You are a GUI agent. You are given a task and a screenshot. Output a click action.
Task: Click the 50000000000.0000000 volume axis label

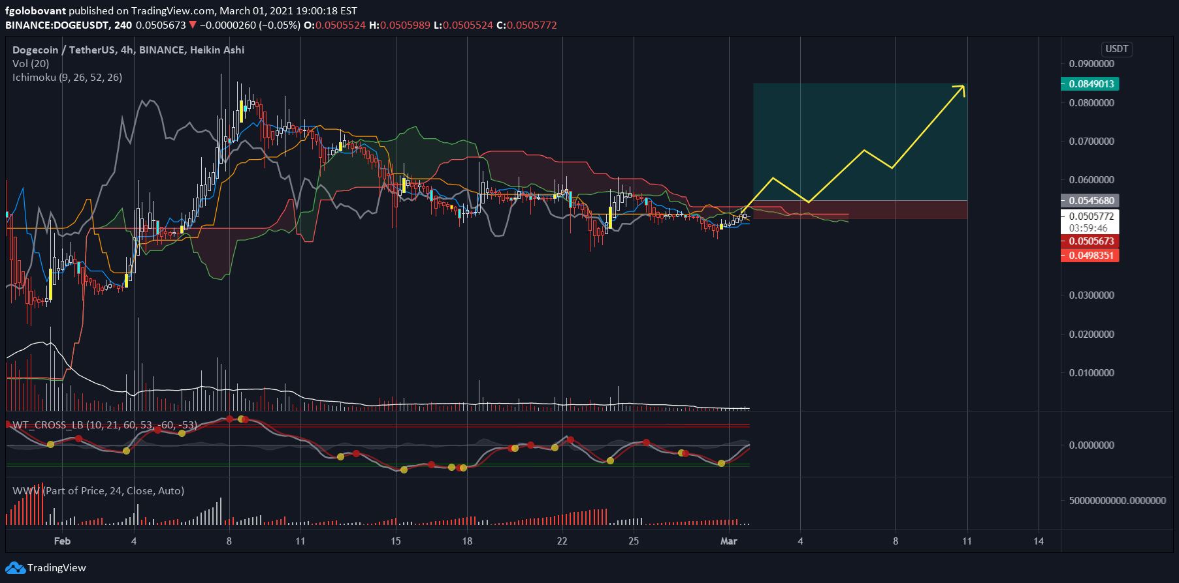click(x=1117, y=500)
